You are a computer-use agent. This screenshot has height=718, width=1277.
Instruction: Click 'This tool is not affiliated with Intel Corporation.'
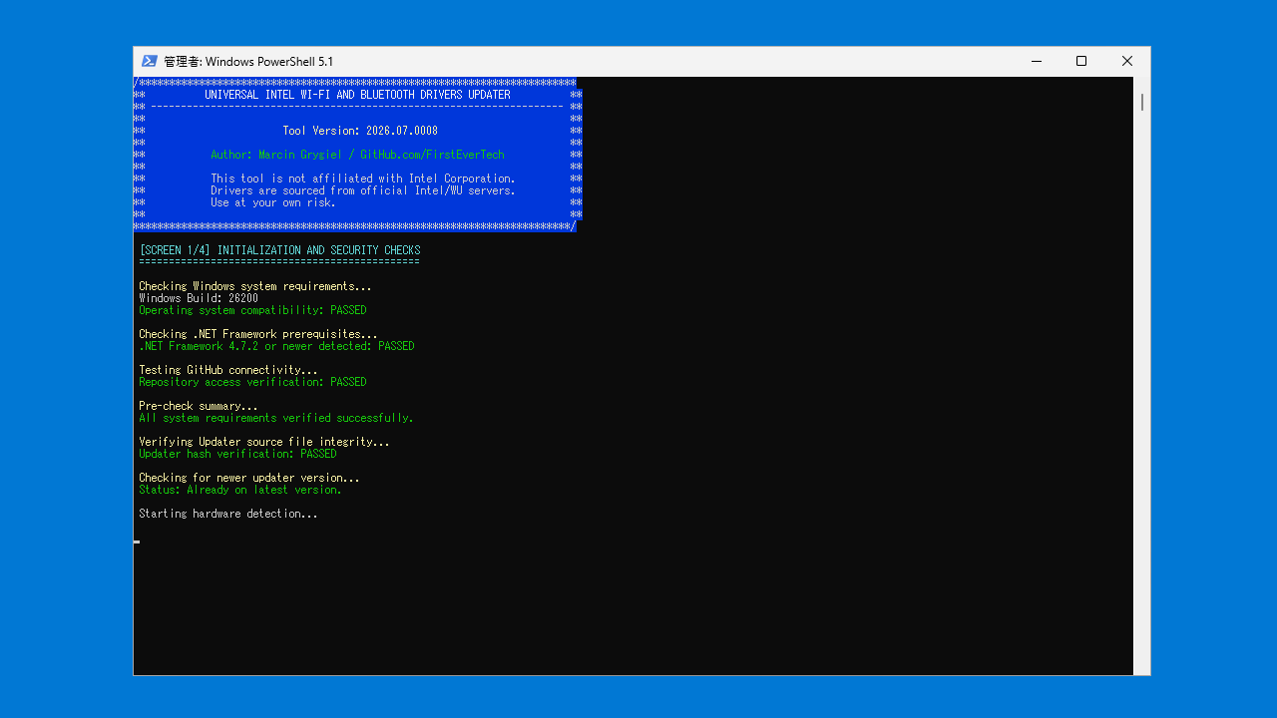coord(363,179)
